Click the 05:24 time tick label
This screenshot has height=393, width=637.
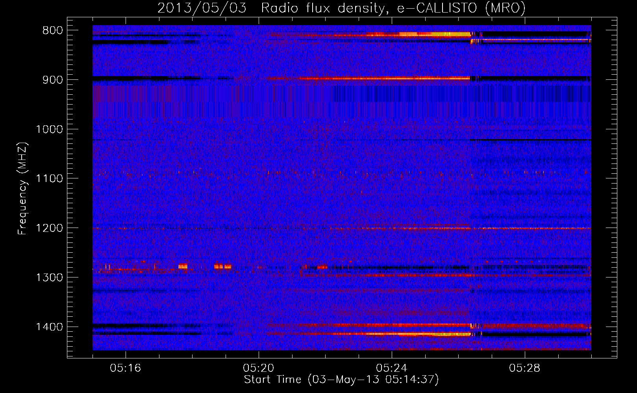[x=392, y=368]
